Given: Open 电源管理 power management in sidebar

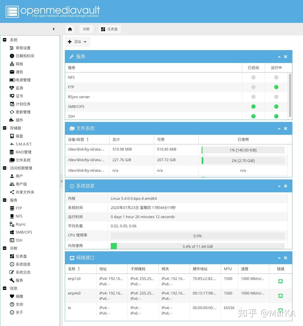Looking at the screenshot, I should pos(20,80).
